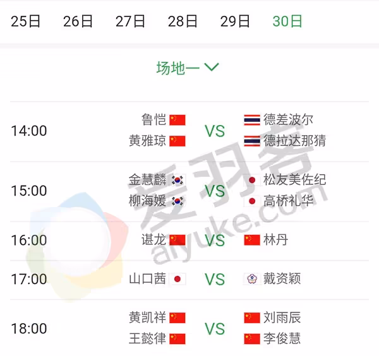Open player 戴资颖 in 17:00 match
This screenshot has width=379, height=356.
click(x=282, y=279)
